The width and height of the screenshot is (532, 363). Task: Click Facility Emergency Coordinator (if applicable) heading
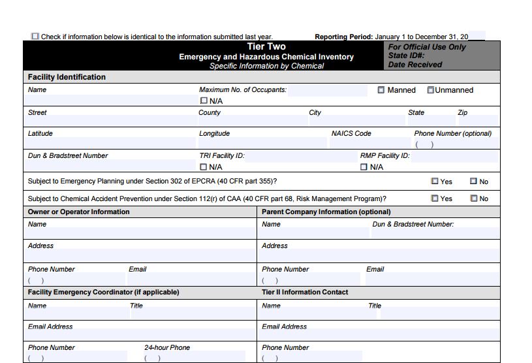(x=104, y=292)
